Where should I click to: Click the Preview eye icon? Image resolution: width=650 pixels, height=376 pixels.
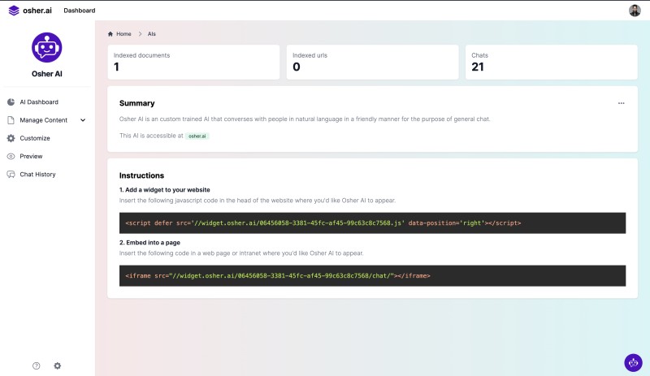(11, 156)
